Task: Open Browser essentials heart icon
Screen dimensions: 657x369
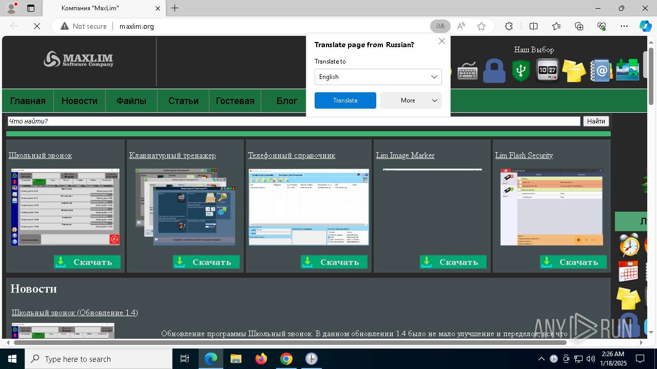Action: tap(602, 26)
